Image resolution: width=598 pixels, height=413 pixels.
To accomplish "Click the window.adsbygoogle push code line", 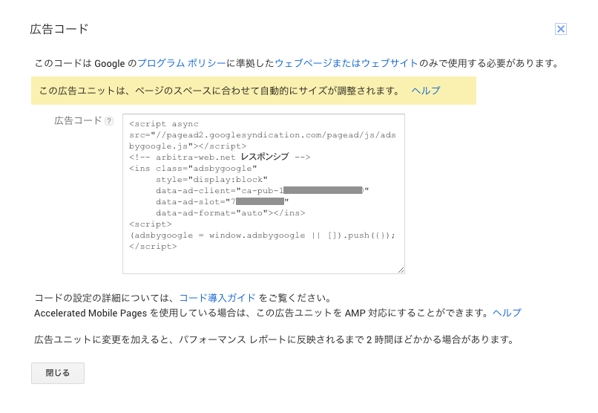I will click(263, 235).
